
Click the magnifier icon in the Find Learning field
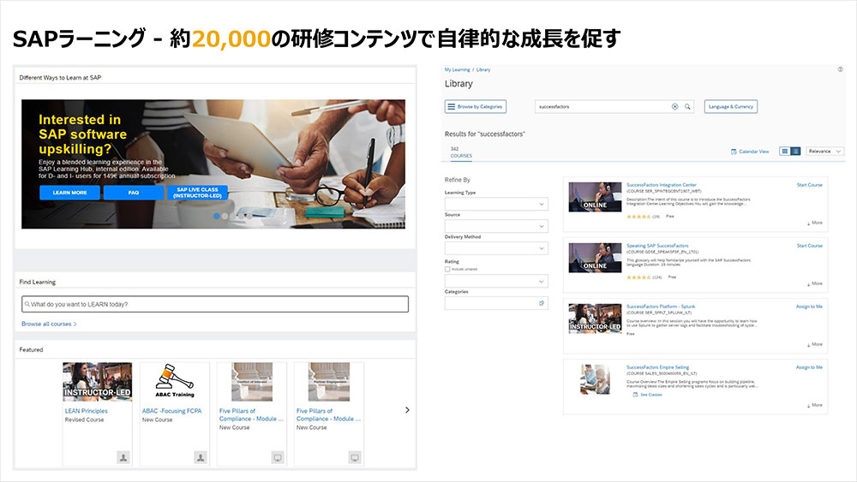(27, 304)
